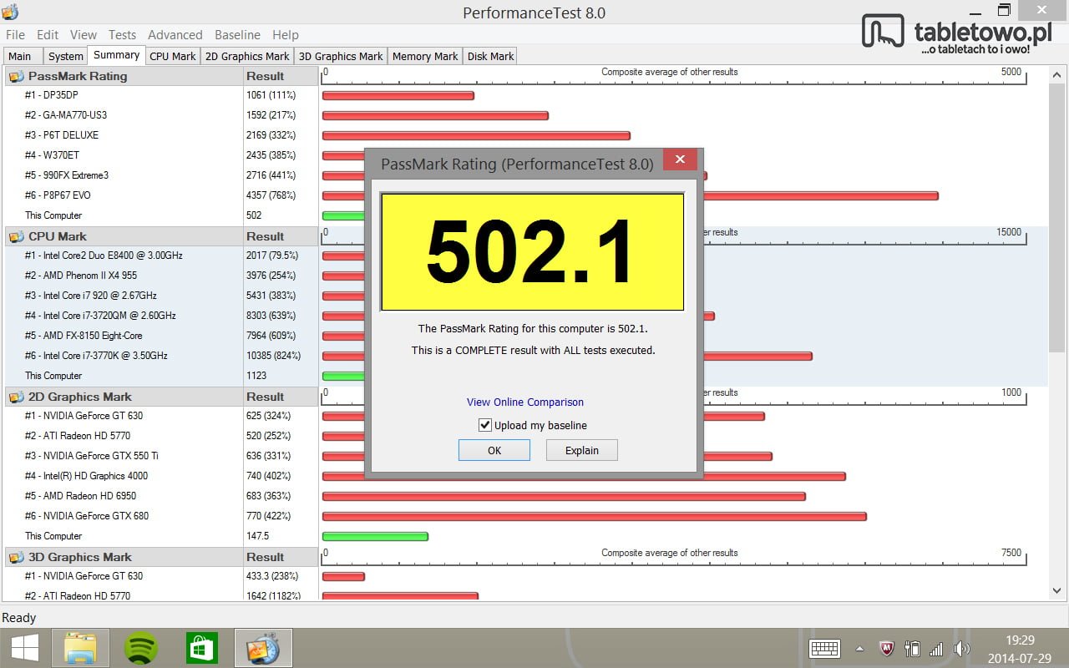Show hidden tray icons arrow
Screen dimensions: 1069x668
(x=859, y=649)
